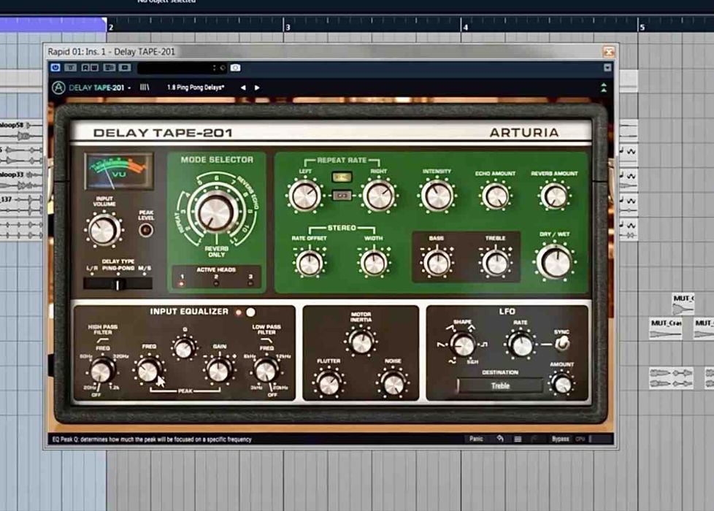
Task: Toggle the Bypass button
Action: [560, 439]
